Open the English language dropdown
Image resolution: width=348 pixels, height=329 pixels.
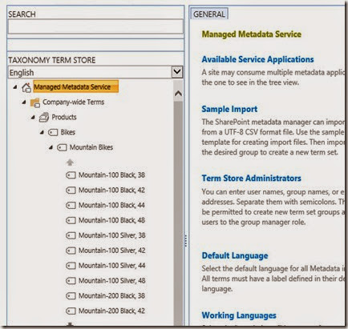click(177, 72)
